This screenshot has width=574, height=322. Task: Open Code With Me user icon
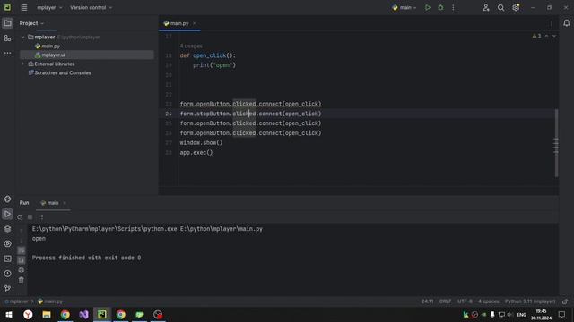click(486, 8)
